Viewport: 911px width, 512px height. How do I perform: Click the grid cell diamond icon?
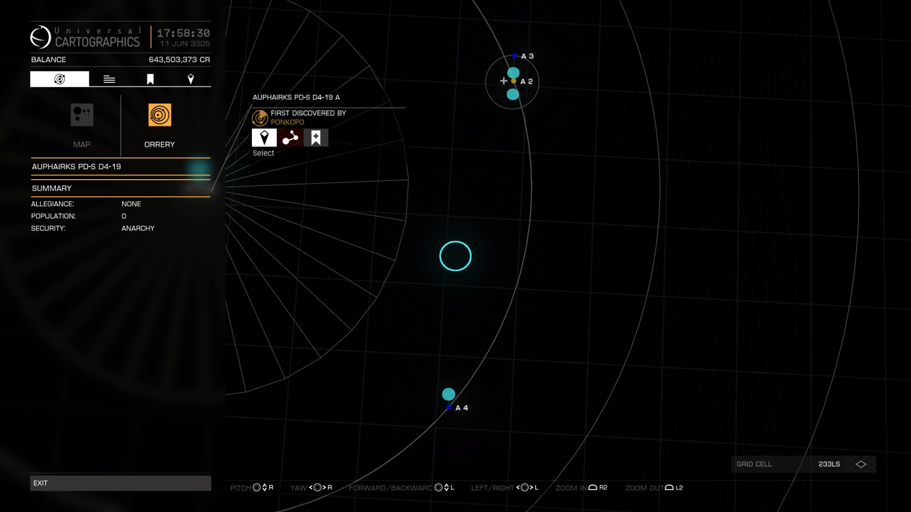click(x=861, y=464)
